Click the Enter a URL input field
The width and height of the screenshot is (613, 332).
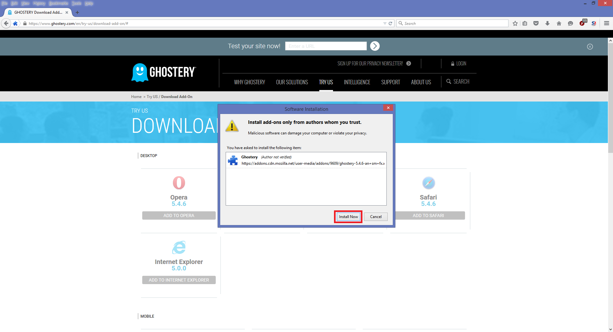pyautogui.click(x=325, y=46)
